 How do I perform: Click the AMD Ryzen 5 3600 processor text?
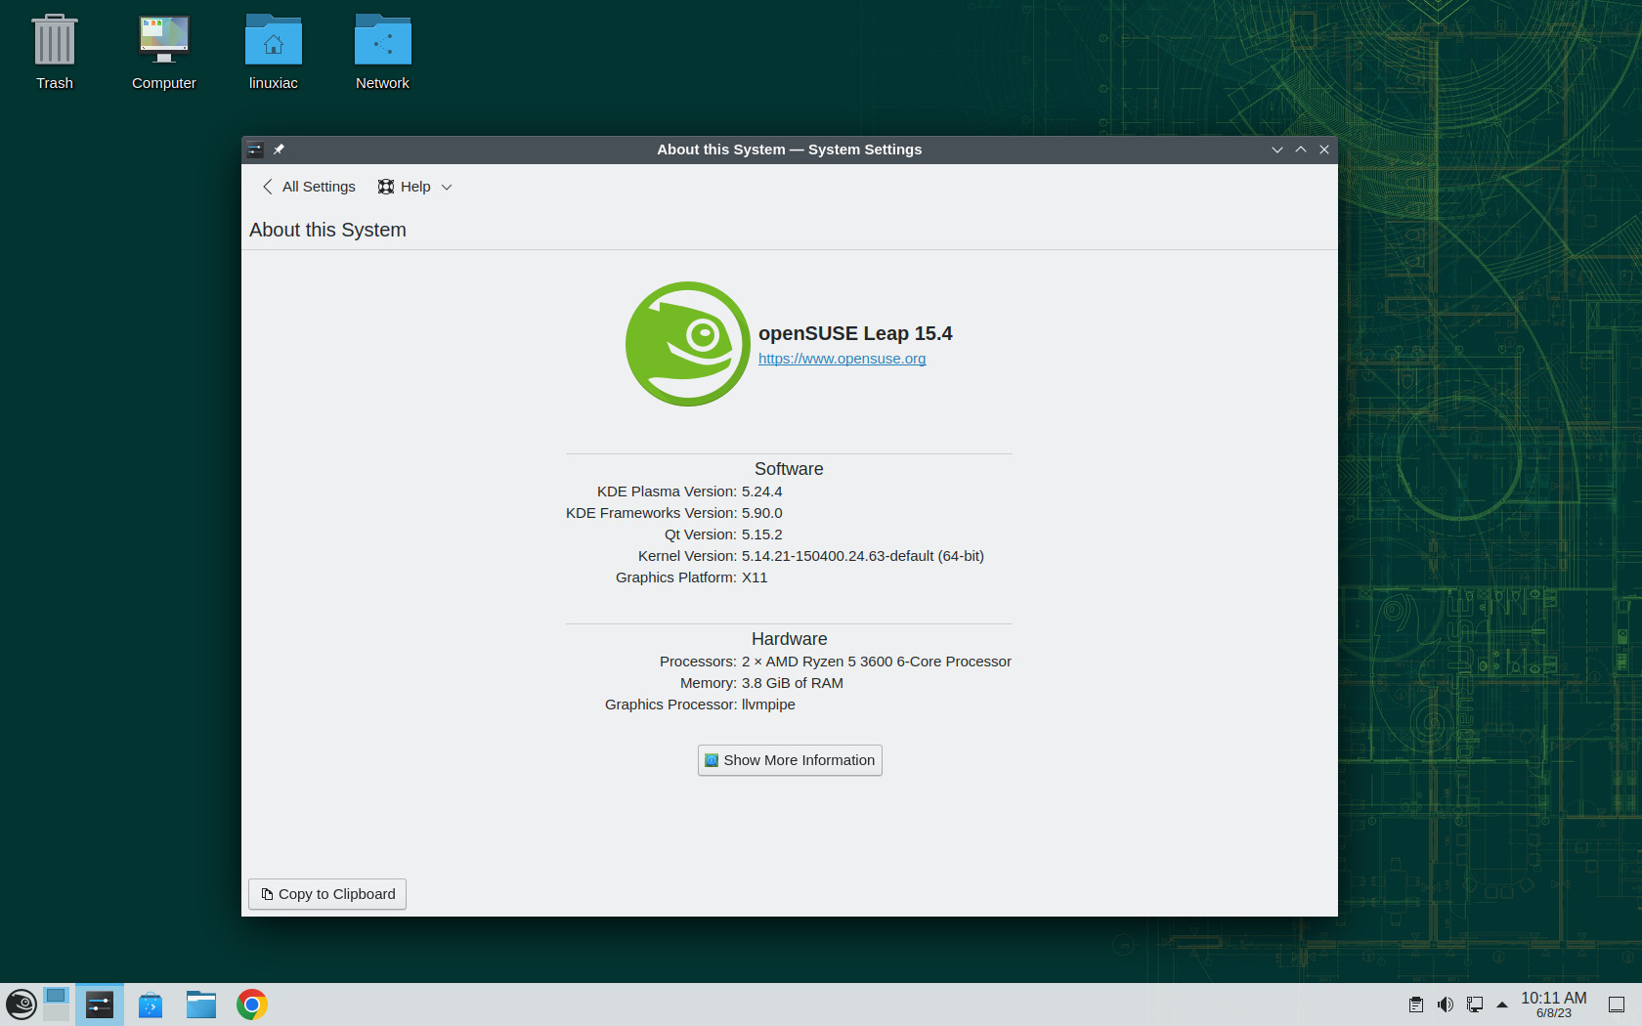[x=877, y=662]
